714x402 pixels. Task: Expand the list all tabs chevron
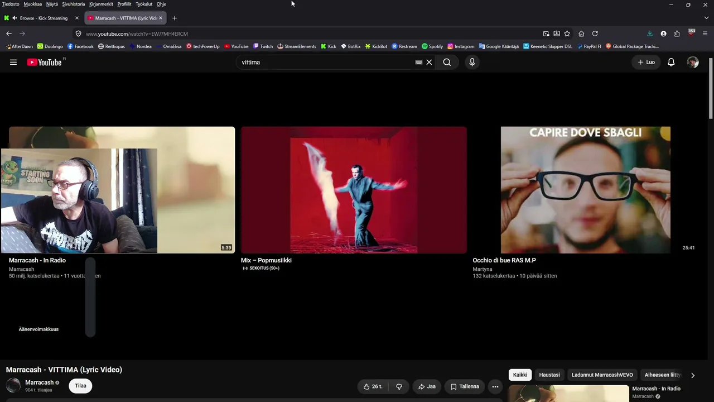[x=706, y=18]
